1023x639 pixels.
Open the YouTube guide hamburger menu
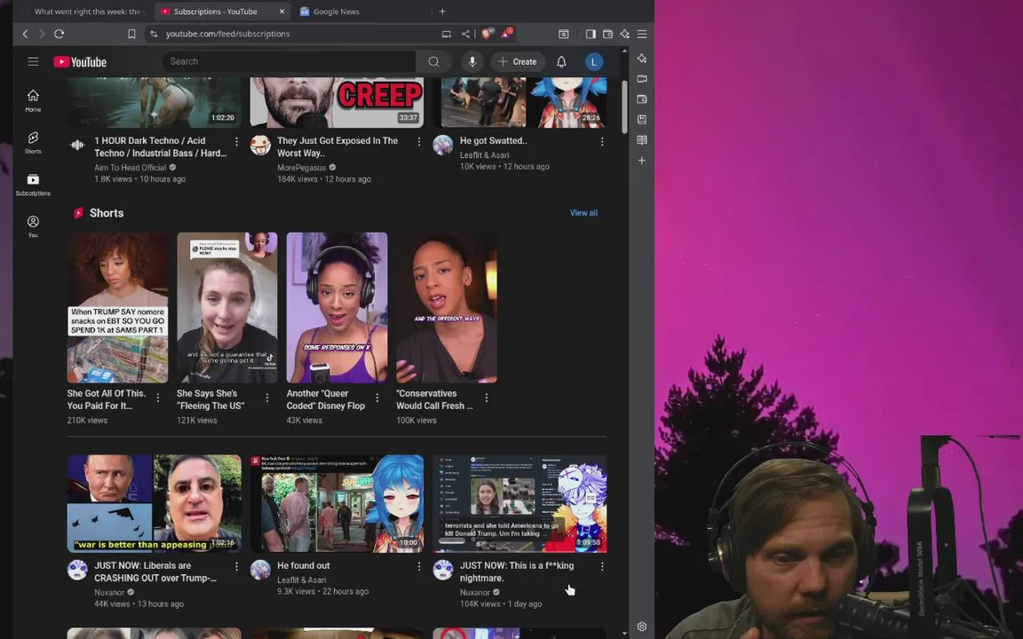(x=33, y=61)
